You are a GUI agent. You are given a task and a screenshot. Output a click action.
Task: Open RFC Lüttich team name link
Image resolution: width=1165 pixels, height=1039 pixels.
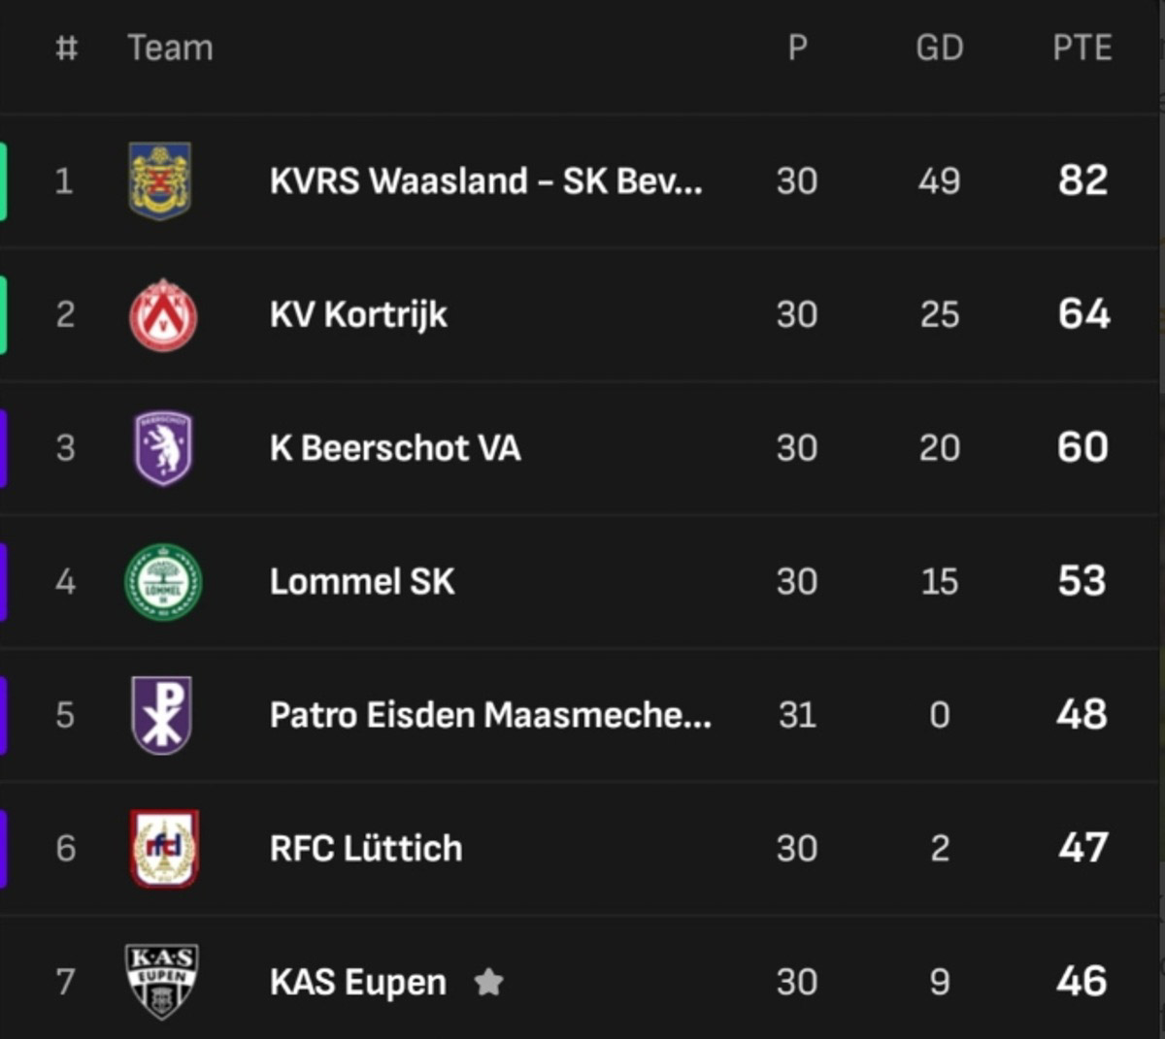365,849
